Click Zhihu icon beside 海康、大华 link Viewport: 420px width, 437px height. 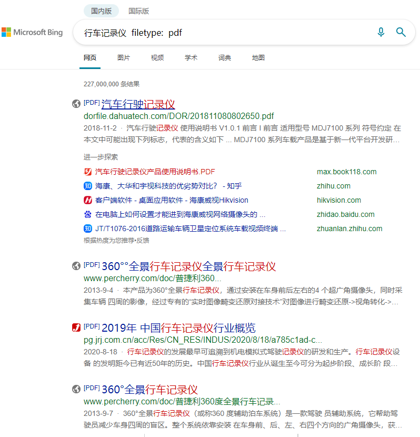88,186
